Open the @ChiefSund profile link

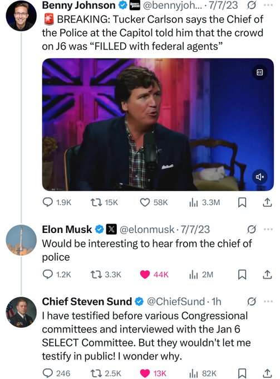coord(176,302)
